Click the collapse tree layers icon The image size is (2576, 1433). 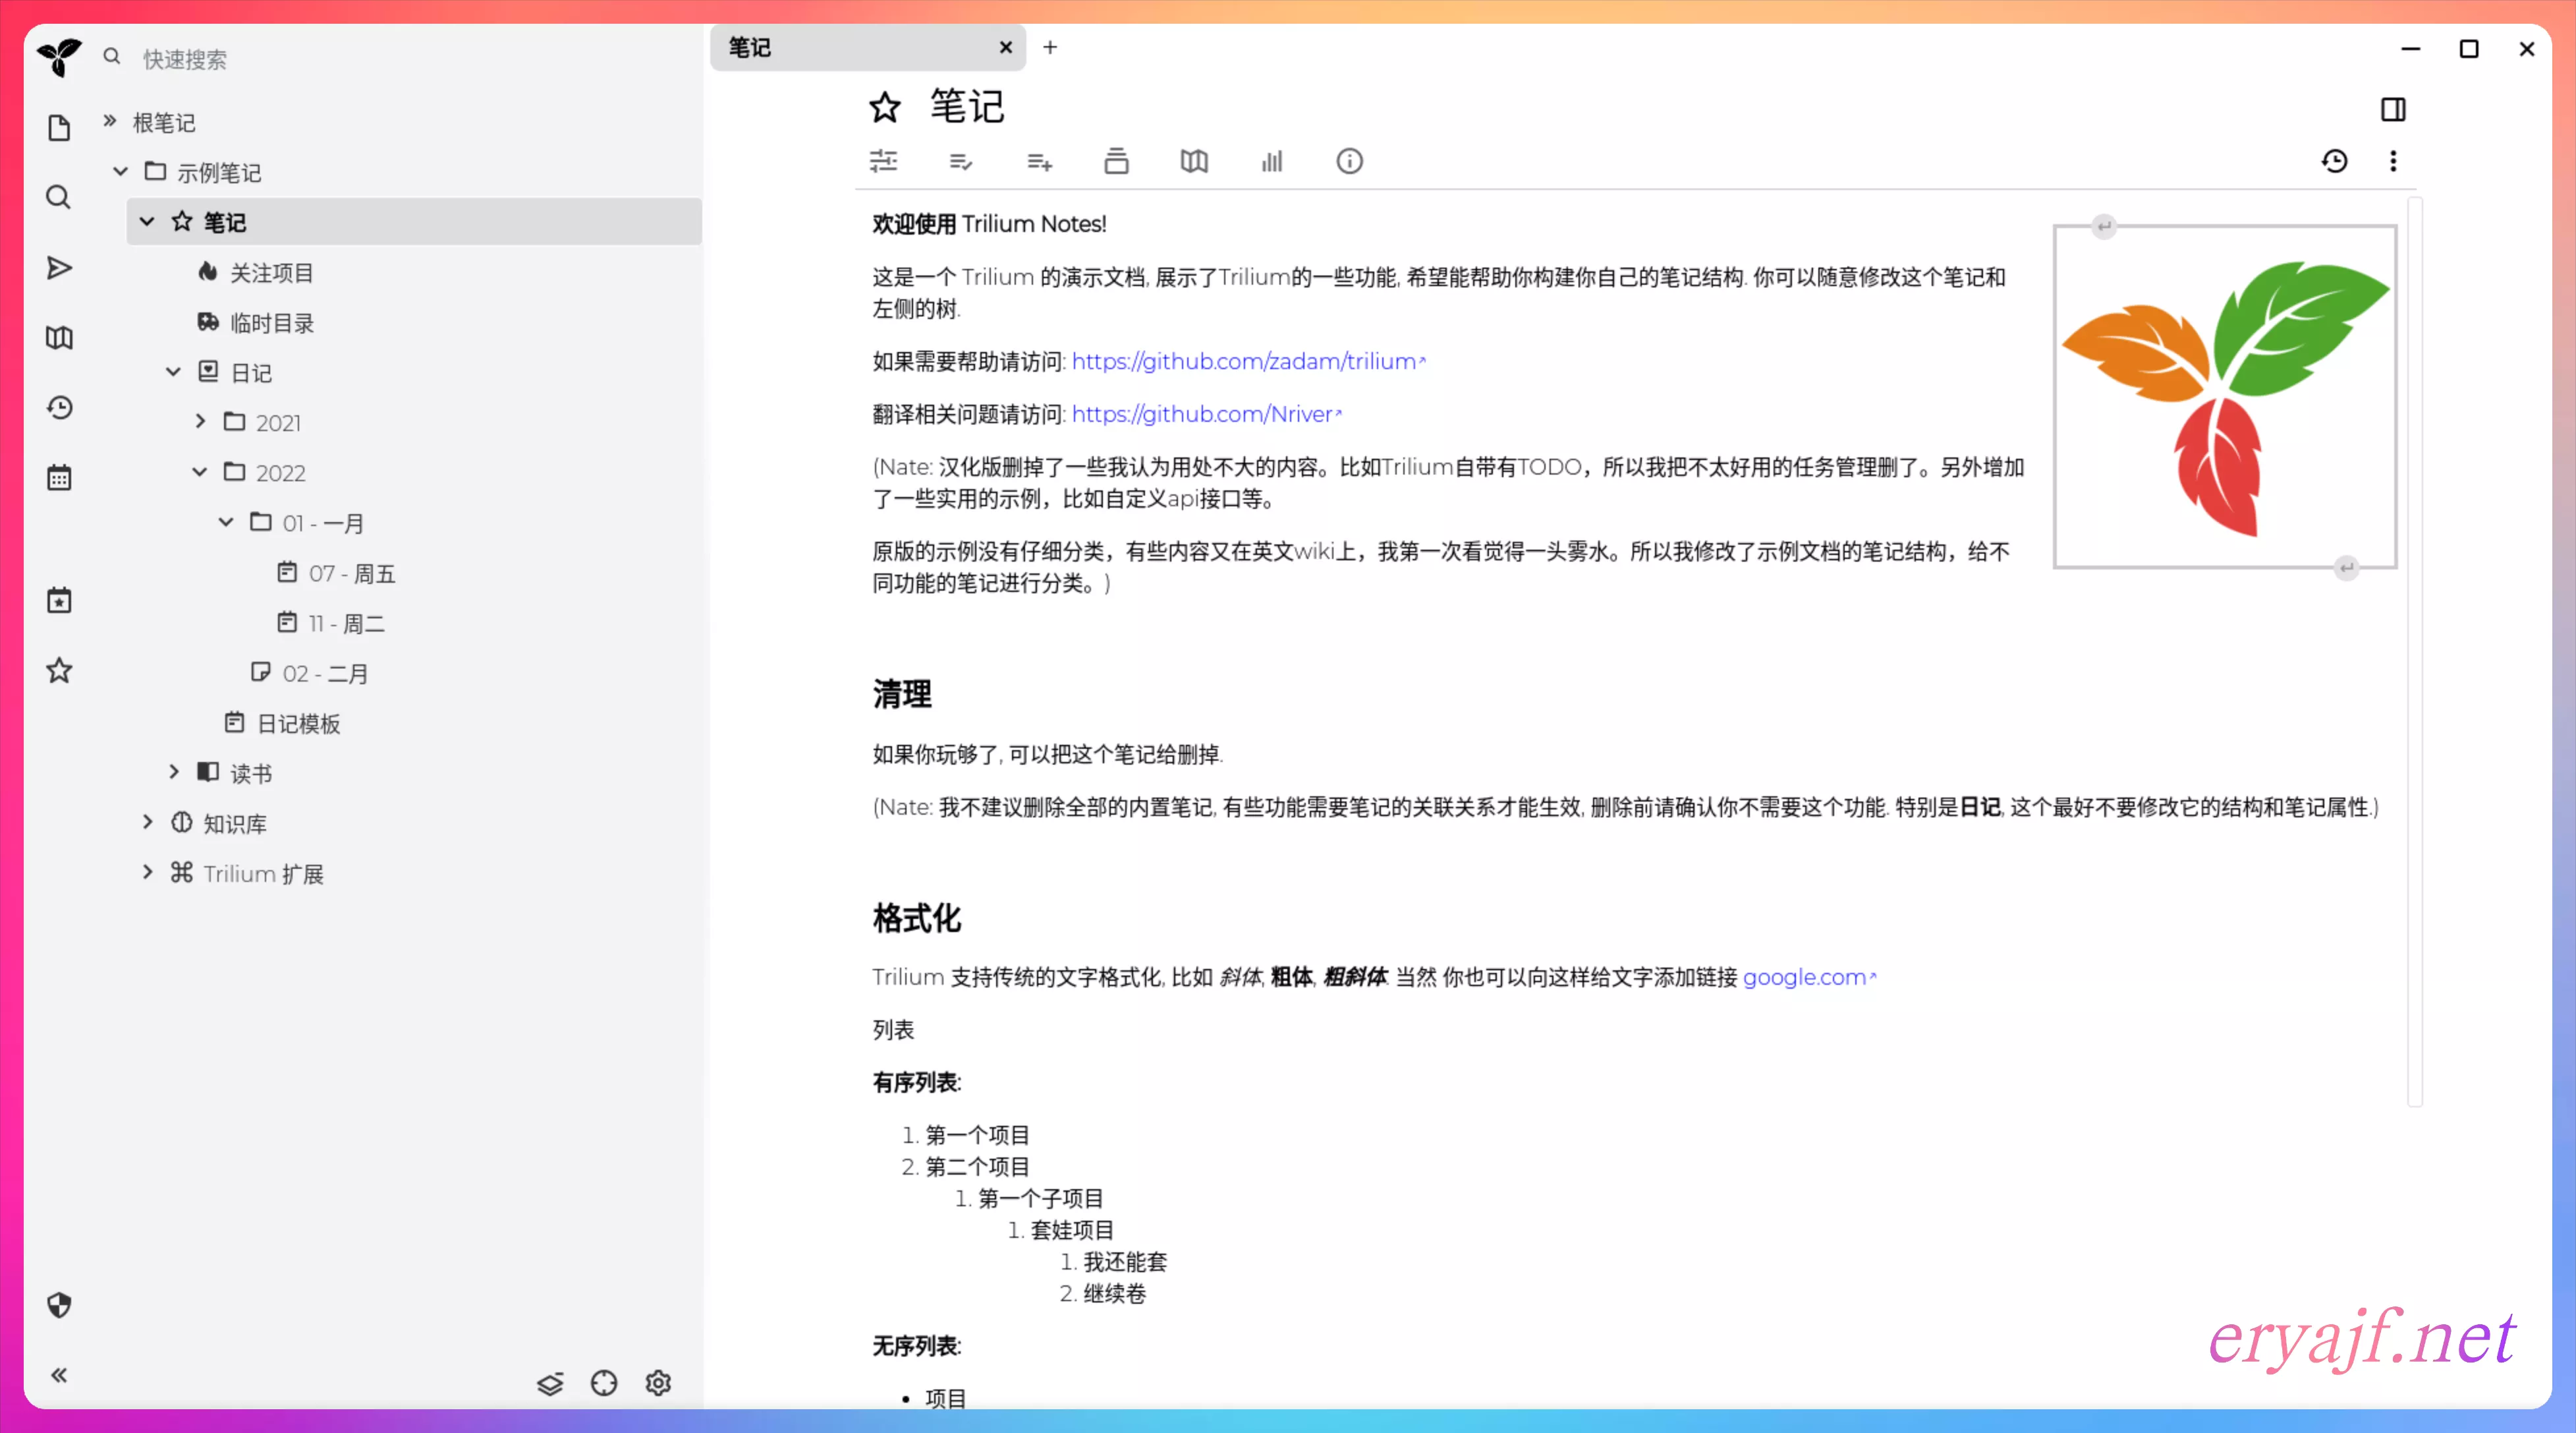[550, 1383]
